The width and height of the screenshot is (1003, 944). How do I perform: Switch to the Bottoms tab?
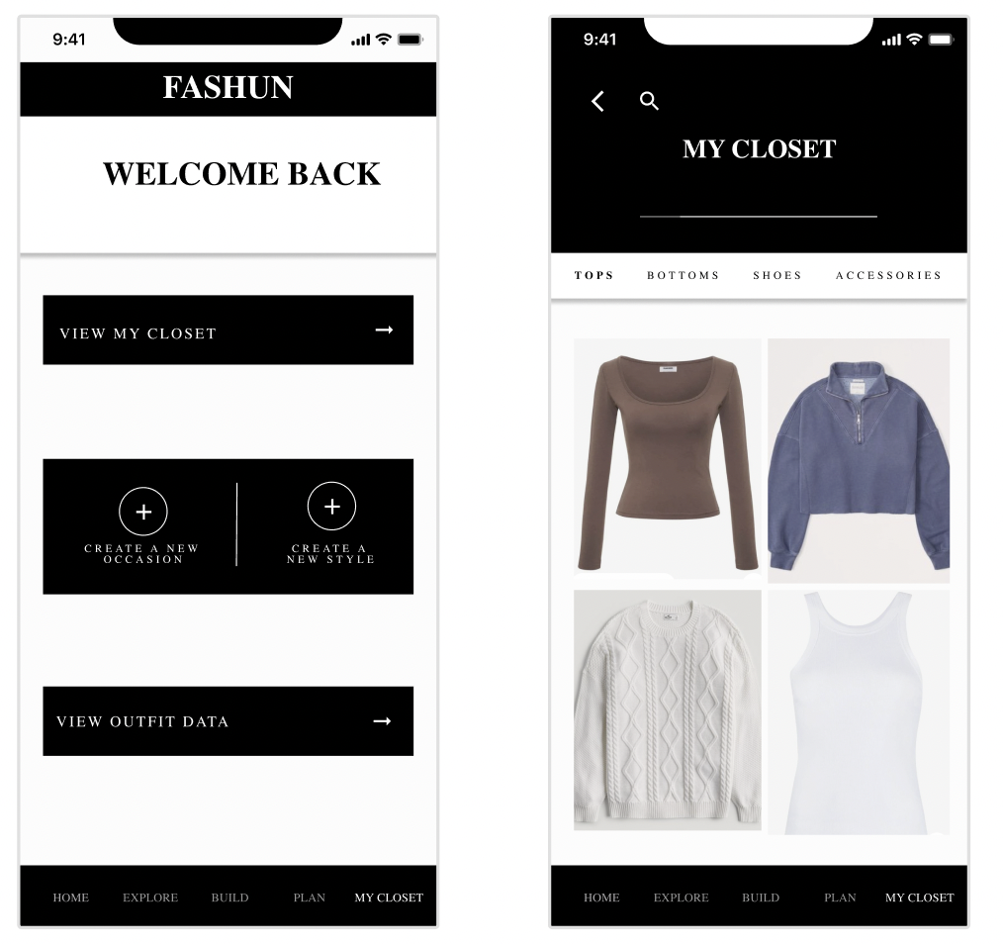coord(684,275)
